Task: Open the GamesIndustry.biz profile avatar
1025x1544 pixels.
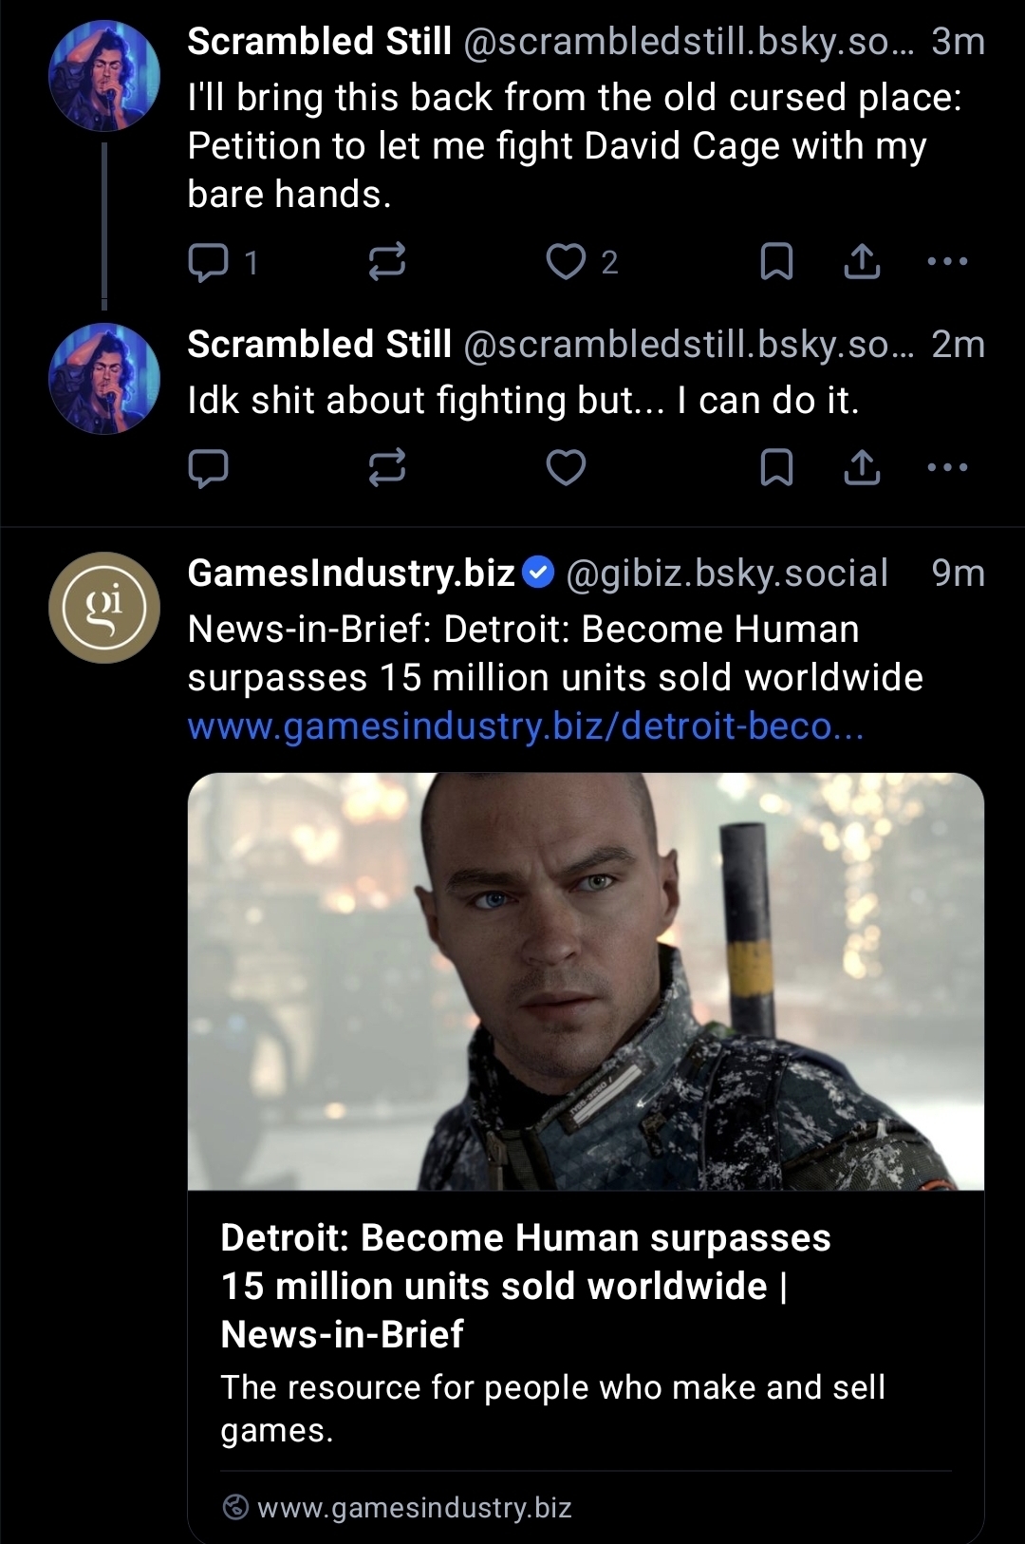Action: tap(104, 608)
